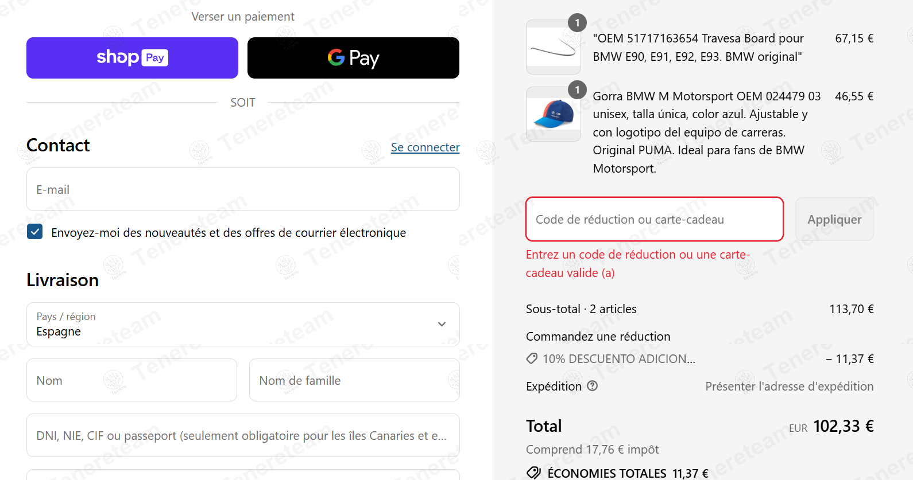The height and width of the screenshot is (480, 913).
Task: Pay with Shop Pay button
Action: pyautogui.click(x=132, y=58)
